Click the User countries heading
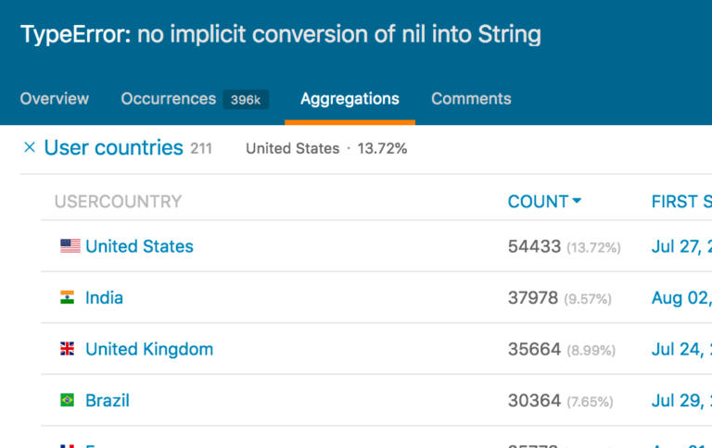This screenshot has height=448, width=712. tap(113, 147)
